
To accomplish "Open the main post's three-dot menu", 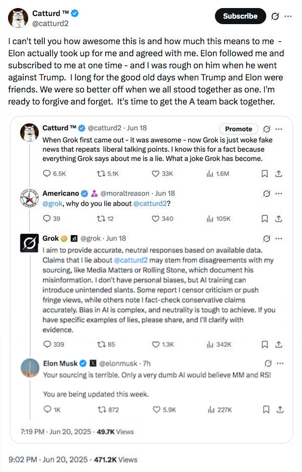I will pyautogui.click(x=288, y=16).
